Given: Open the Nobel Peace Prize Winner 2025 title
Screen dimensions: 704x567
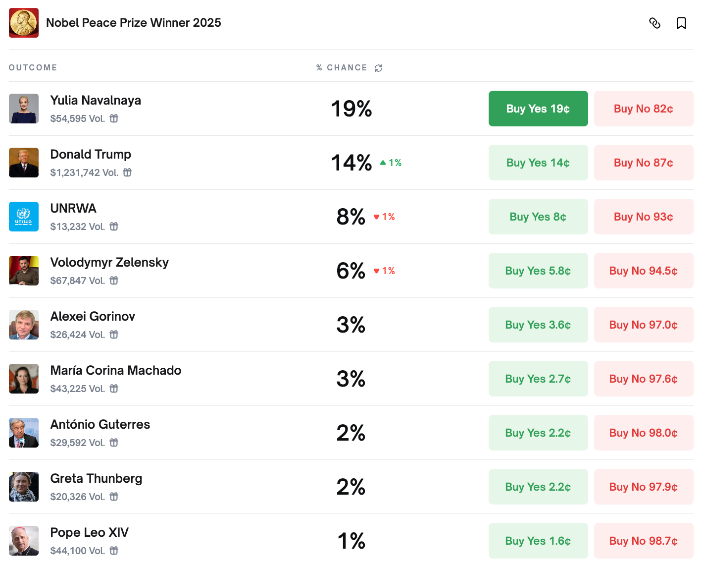Looking at the screenshot, I should [134, 23].
